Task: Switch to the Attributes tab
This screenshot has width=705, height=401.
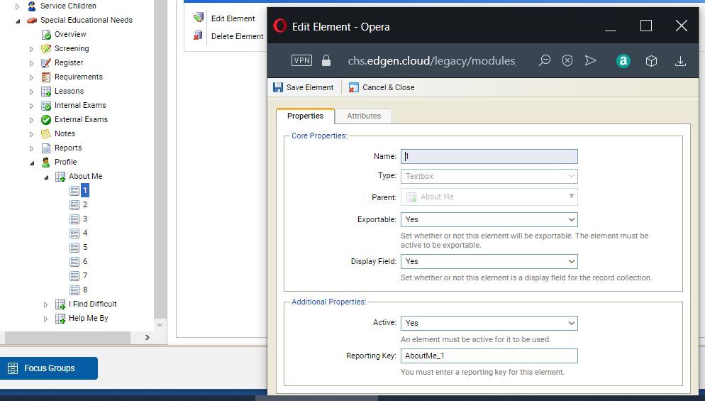Action: 363,116
